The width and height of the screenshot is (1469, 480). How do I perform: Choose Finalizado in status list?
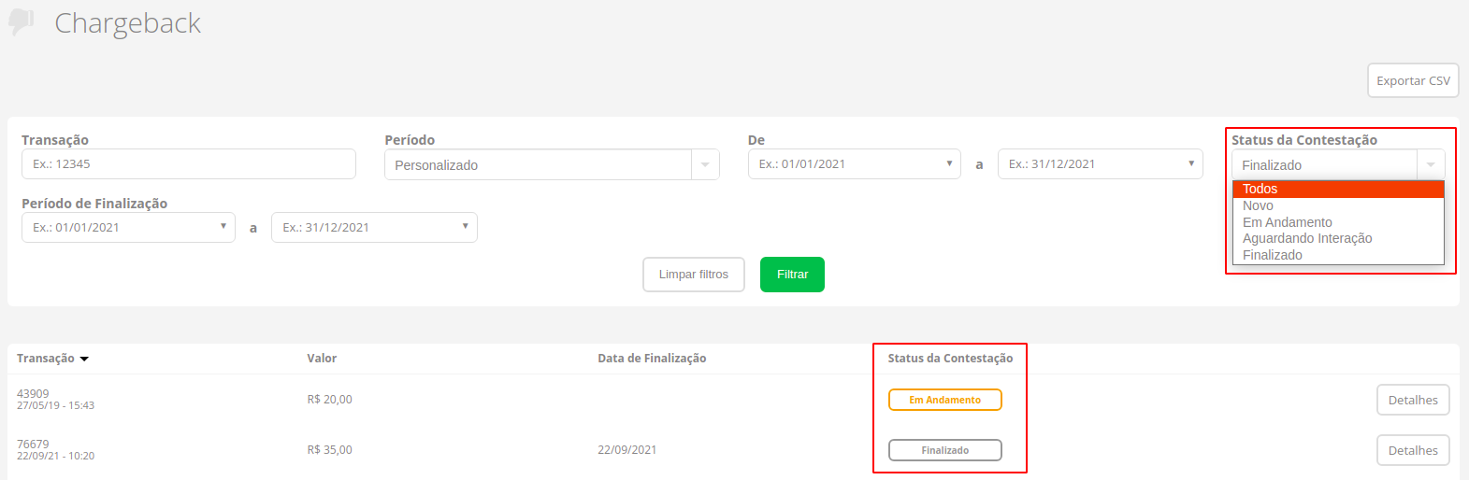(1338, 255)
